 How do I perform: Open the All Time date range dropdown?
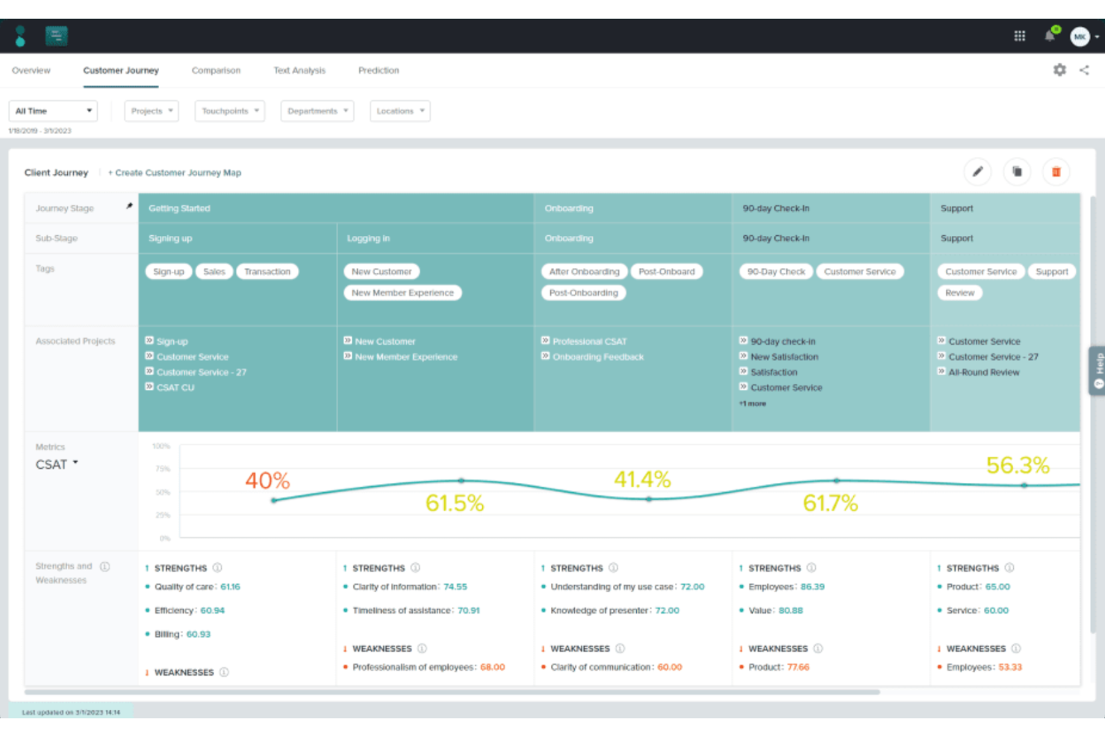click(52, 111)
